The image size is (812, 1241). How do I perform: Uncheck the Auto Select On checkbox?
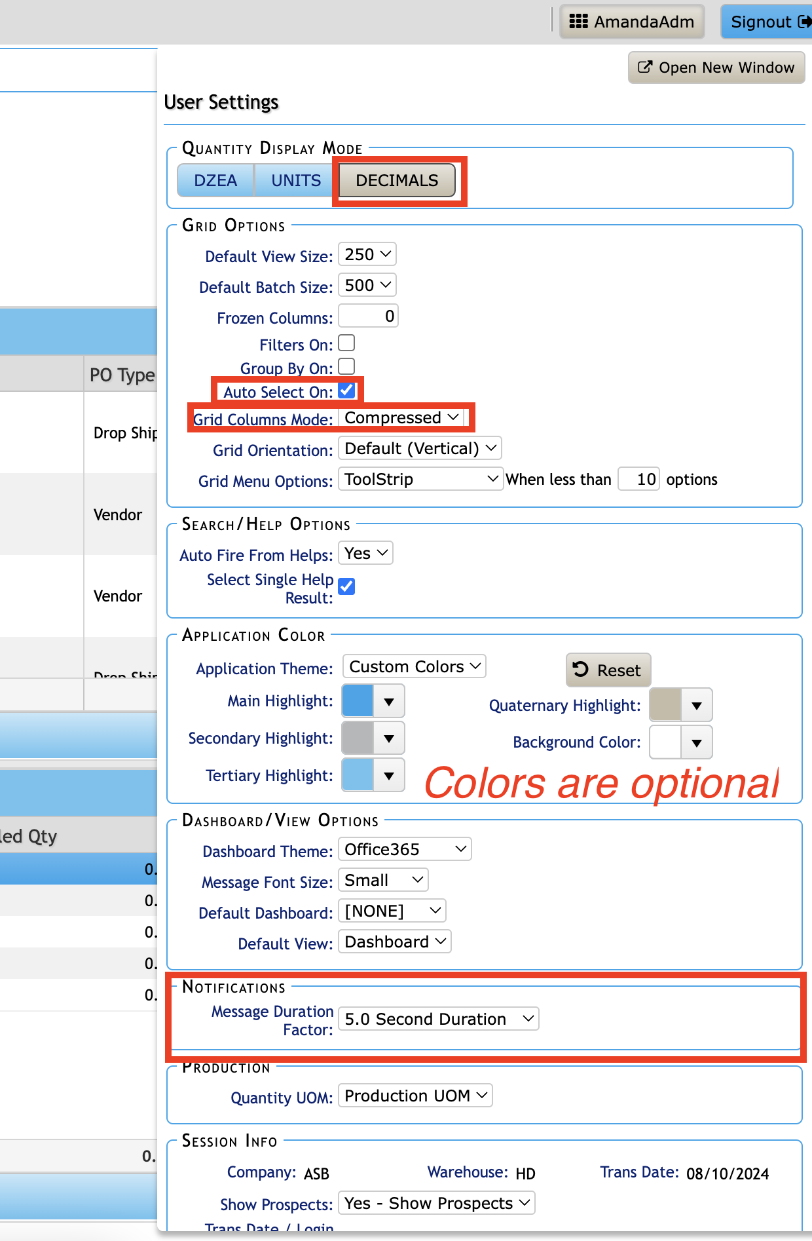pos(346,391)
